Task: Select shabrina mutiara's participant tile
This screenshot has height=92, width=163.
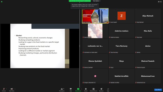Action: coord(121,31)
